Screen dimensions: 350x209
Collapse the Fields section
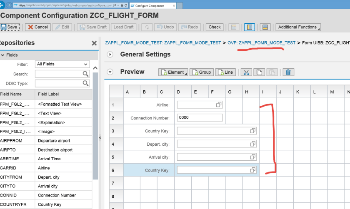click(x=2, y=55)
